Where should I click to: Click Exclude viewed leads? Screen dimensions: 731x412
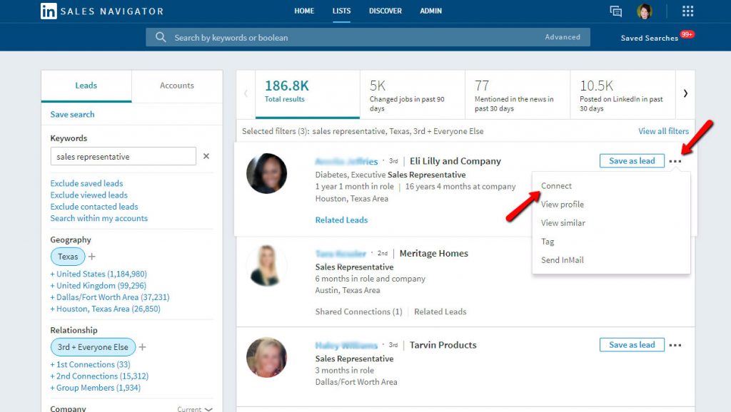(89, 195)
